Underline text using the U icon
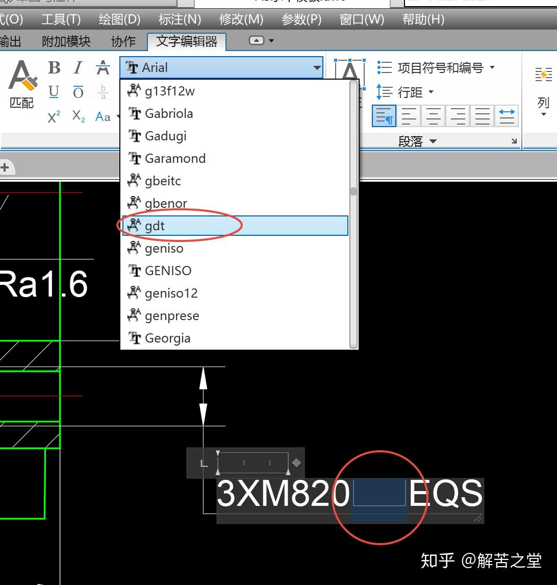The image size is (557, 585). point(53,92)
